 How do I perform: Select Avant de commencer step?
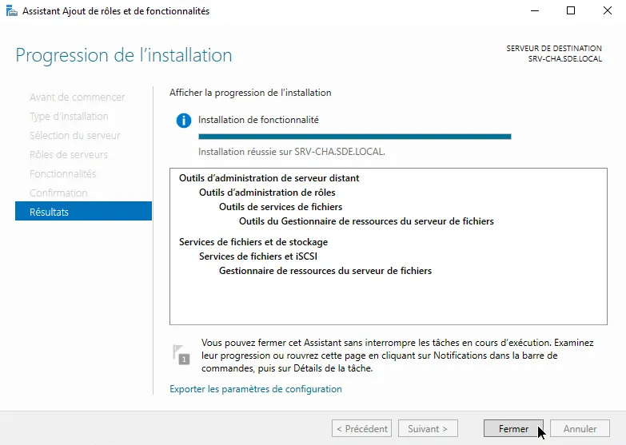coord(77,97)
